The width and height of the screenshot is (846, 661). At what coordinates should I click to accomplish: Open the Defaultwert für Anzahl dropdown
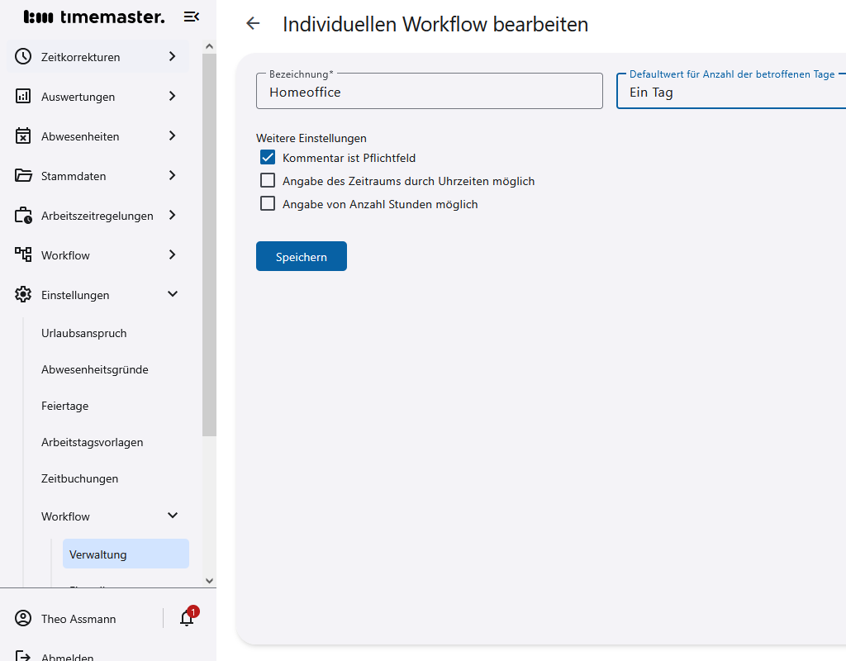[731, 92]
